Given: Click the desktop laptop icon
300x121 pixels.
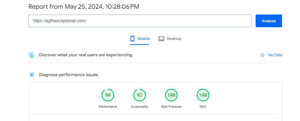Looking at the screenshot, I should click(161, 39).
